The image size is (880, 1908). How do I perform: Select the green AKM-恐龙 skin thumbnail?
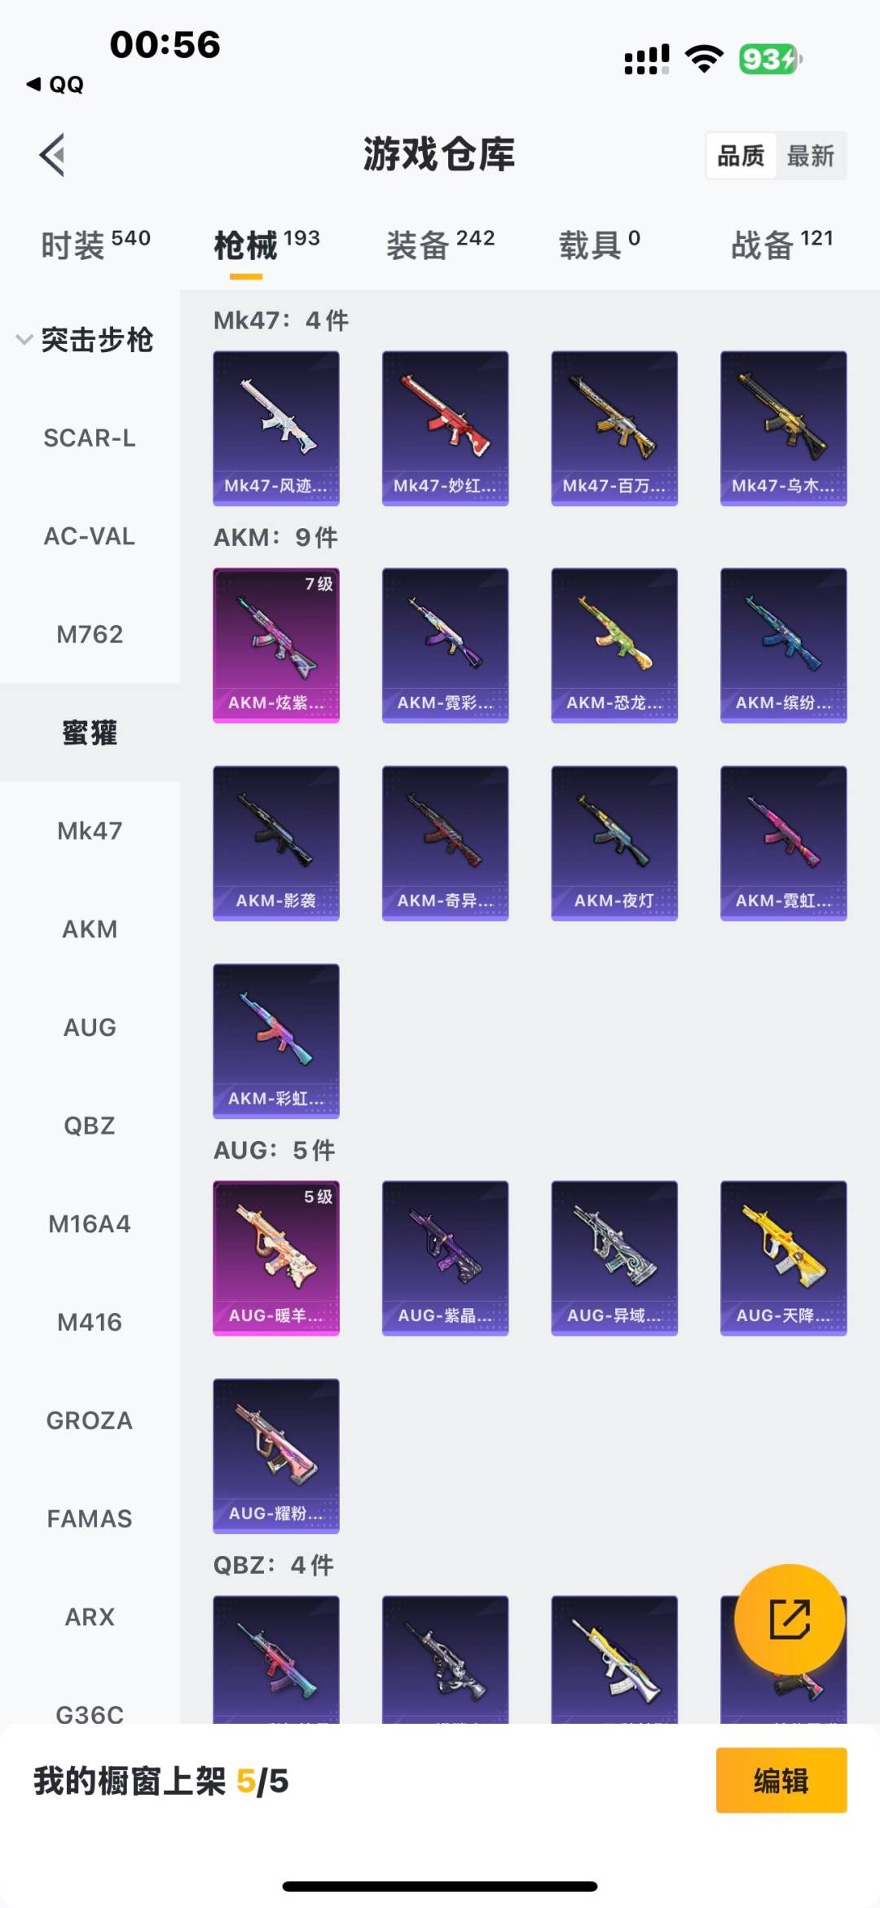(614, 645)
